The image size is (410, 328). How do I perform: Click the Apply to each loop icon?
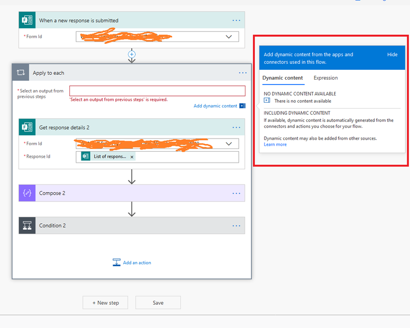click(x=21, y=73)
